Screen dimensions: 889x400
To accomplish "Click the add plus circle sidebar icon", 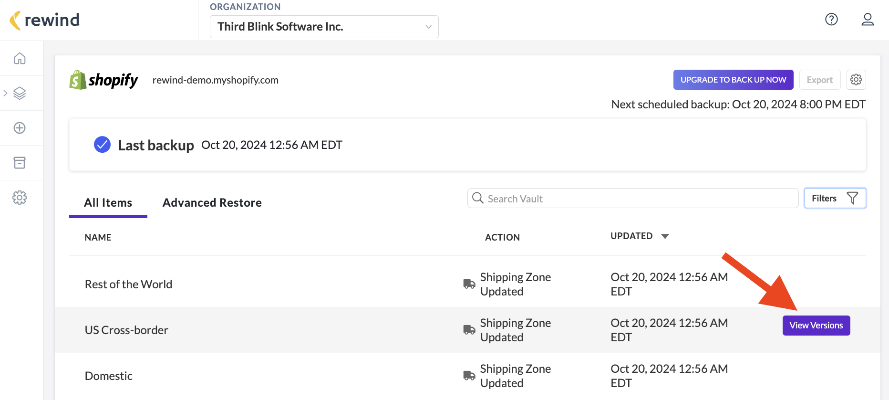I will [x=20, y=128].
